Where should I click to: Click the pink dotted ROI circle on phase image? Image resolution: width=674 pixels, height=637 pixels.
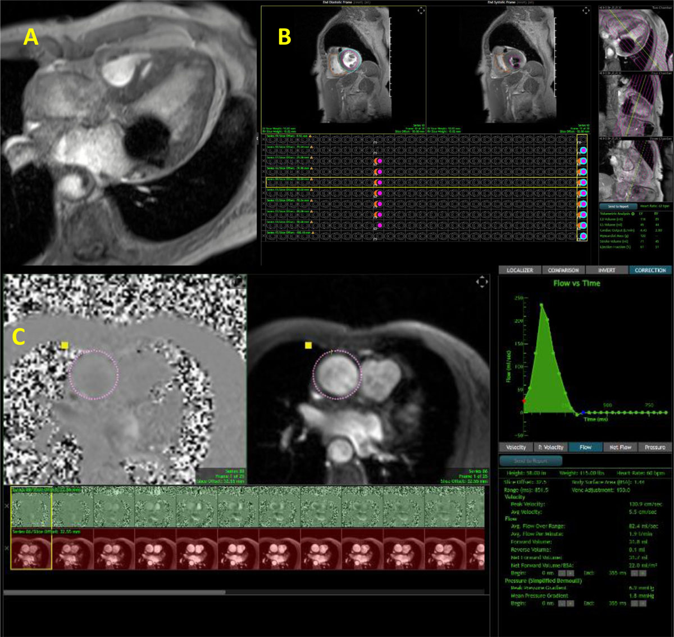(94, 374)
